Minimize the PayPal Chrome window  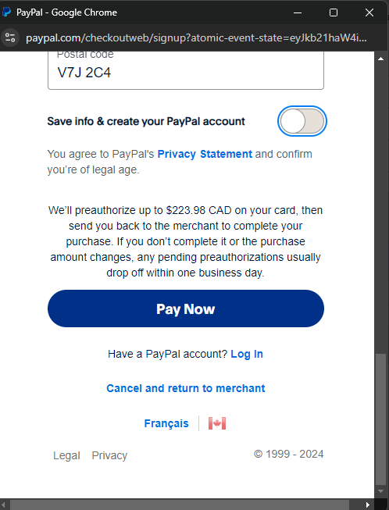(x=298, y=12)
